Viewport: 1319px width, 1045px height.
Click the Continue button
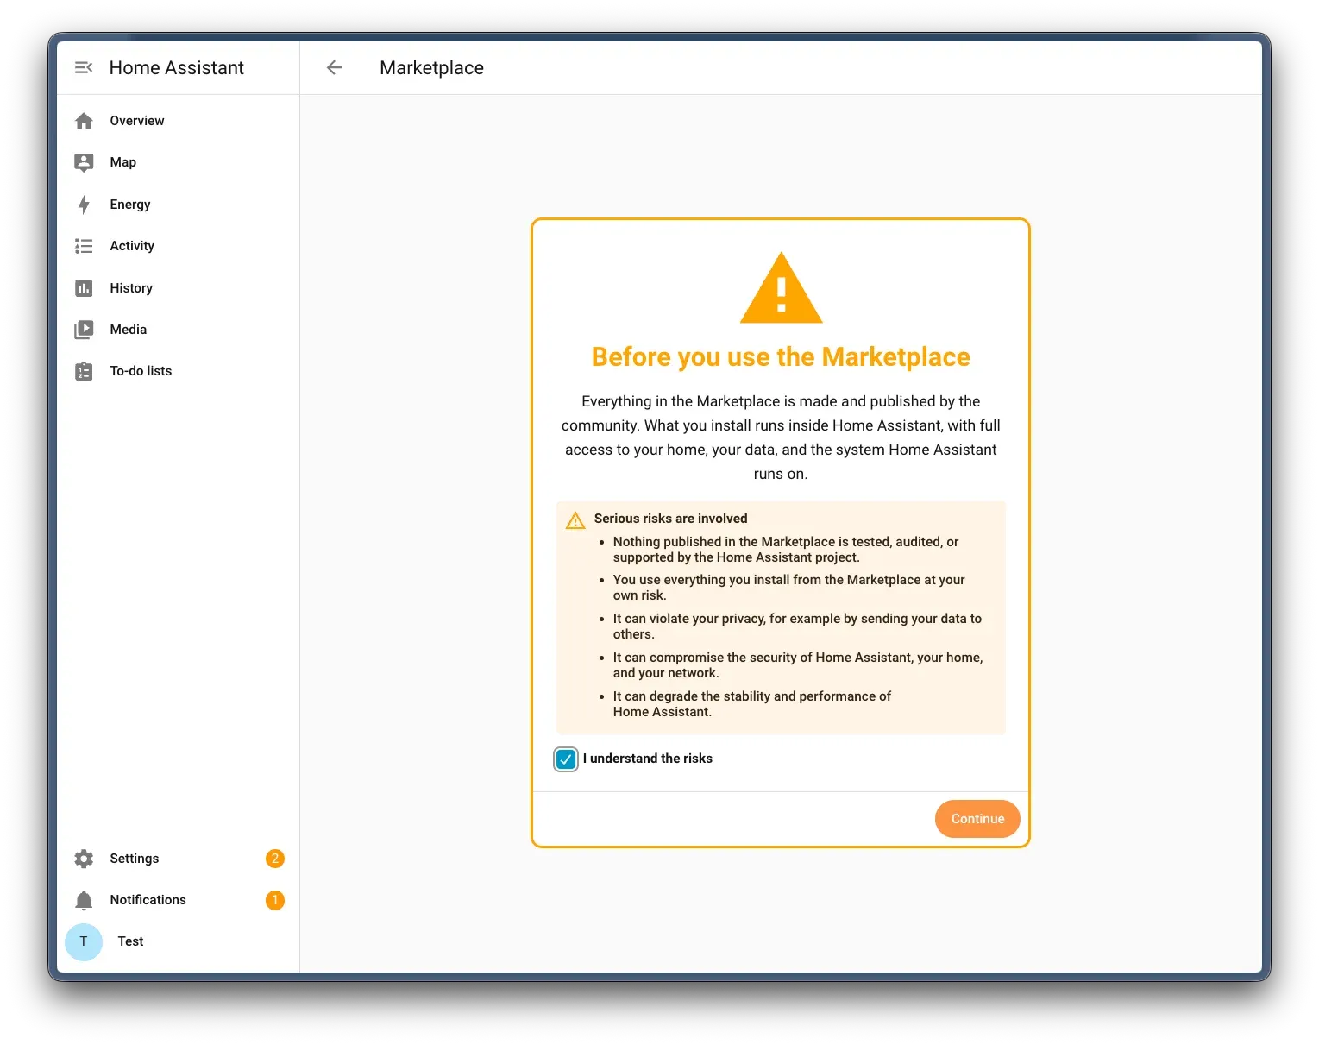[977, 819]
